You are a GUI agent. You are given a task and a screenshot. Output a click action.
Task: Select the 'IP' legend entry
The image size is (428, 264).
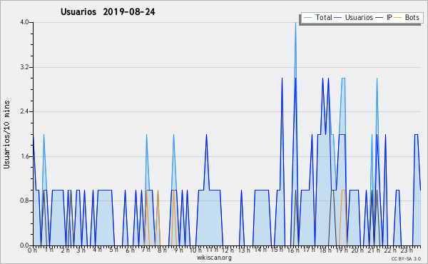(x=384, y=17)
